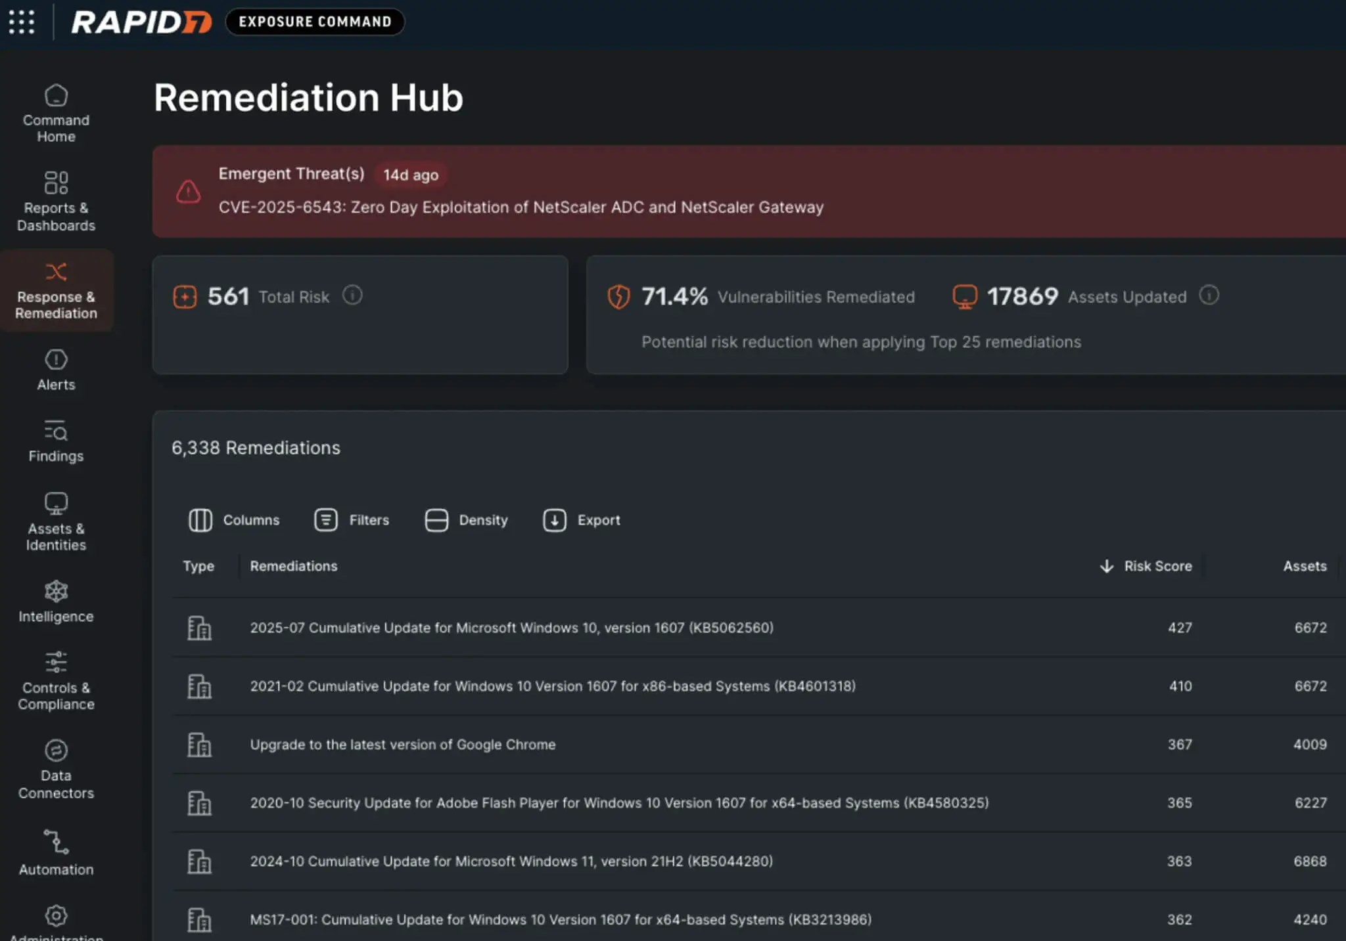
Task: Click the Administration gear icon
Action: (56, 915)
